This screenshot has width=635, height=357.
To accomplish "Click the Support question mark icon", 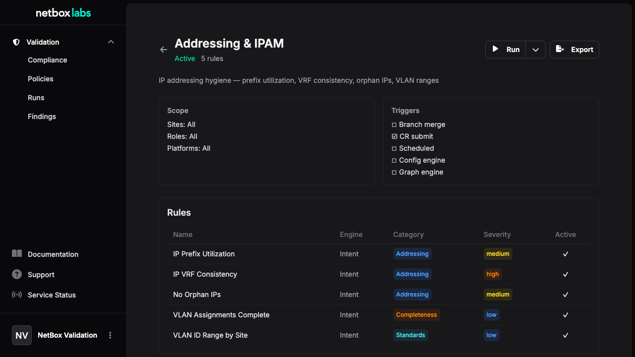I will click(x=17, y=274).
